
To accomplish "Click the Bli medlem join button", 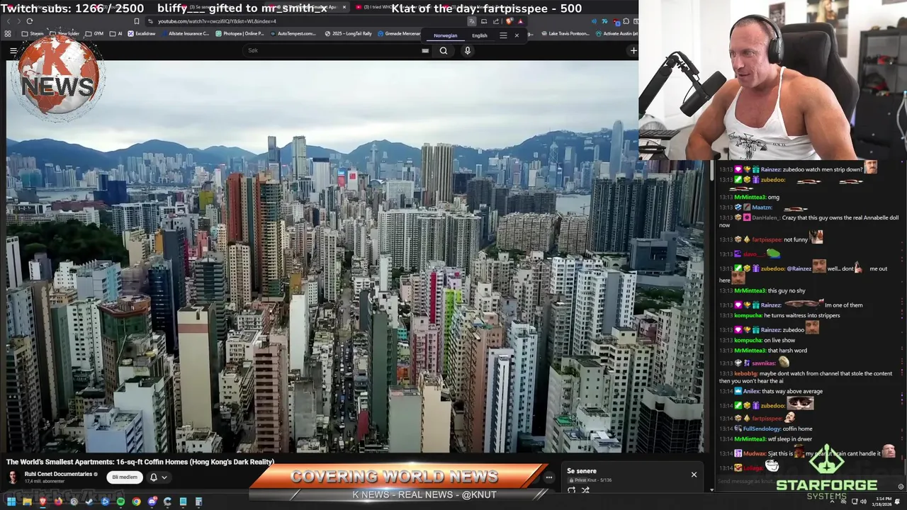I will [x=125, y=477].
